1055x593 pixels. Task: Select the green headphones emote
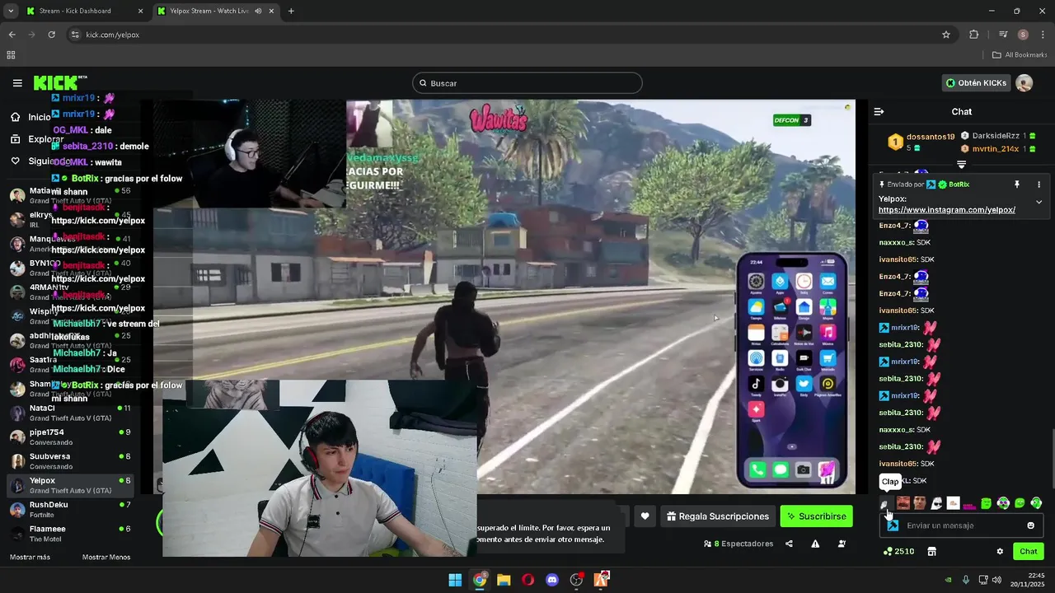(1036, 503)
